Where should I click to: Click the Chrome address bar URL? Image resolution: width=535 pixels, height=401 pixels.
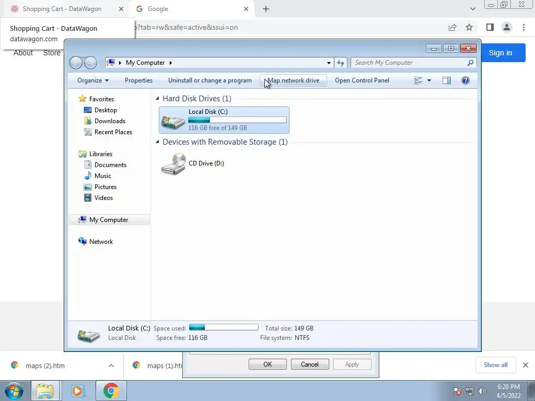[x=186, y=27]
